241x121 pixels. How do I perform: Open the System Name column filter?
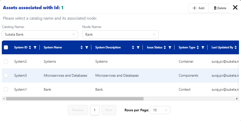pyautogui.click(x=87, y=47)
